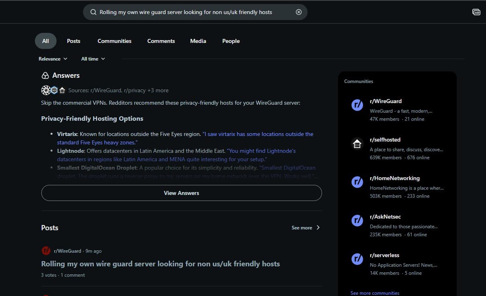Open r/HomeNetworking name in Communities sidebar
The image size is (486, 296).
coord(395,178)
